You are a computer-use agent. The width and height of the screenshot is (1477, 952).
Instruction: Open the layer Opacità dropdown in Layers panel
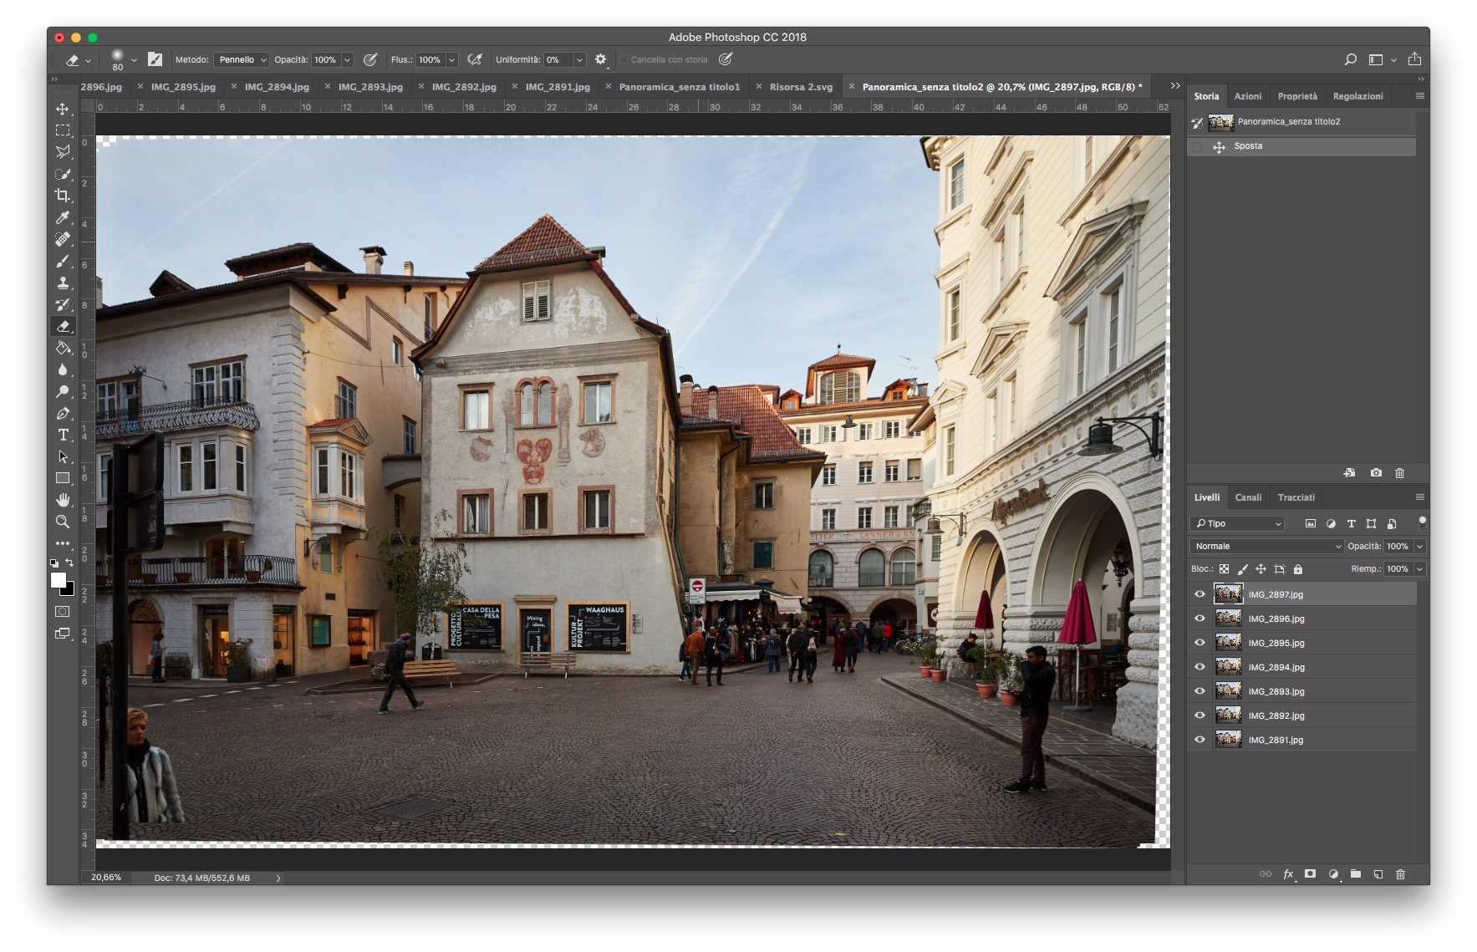(x=1419, y=546)
